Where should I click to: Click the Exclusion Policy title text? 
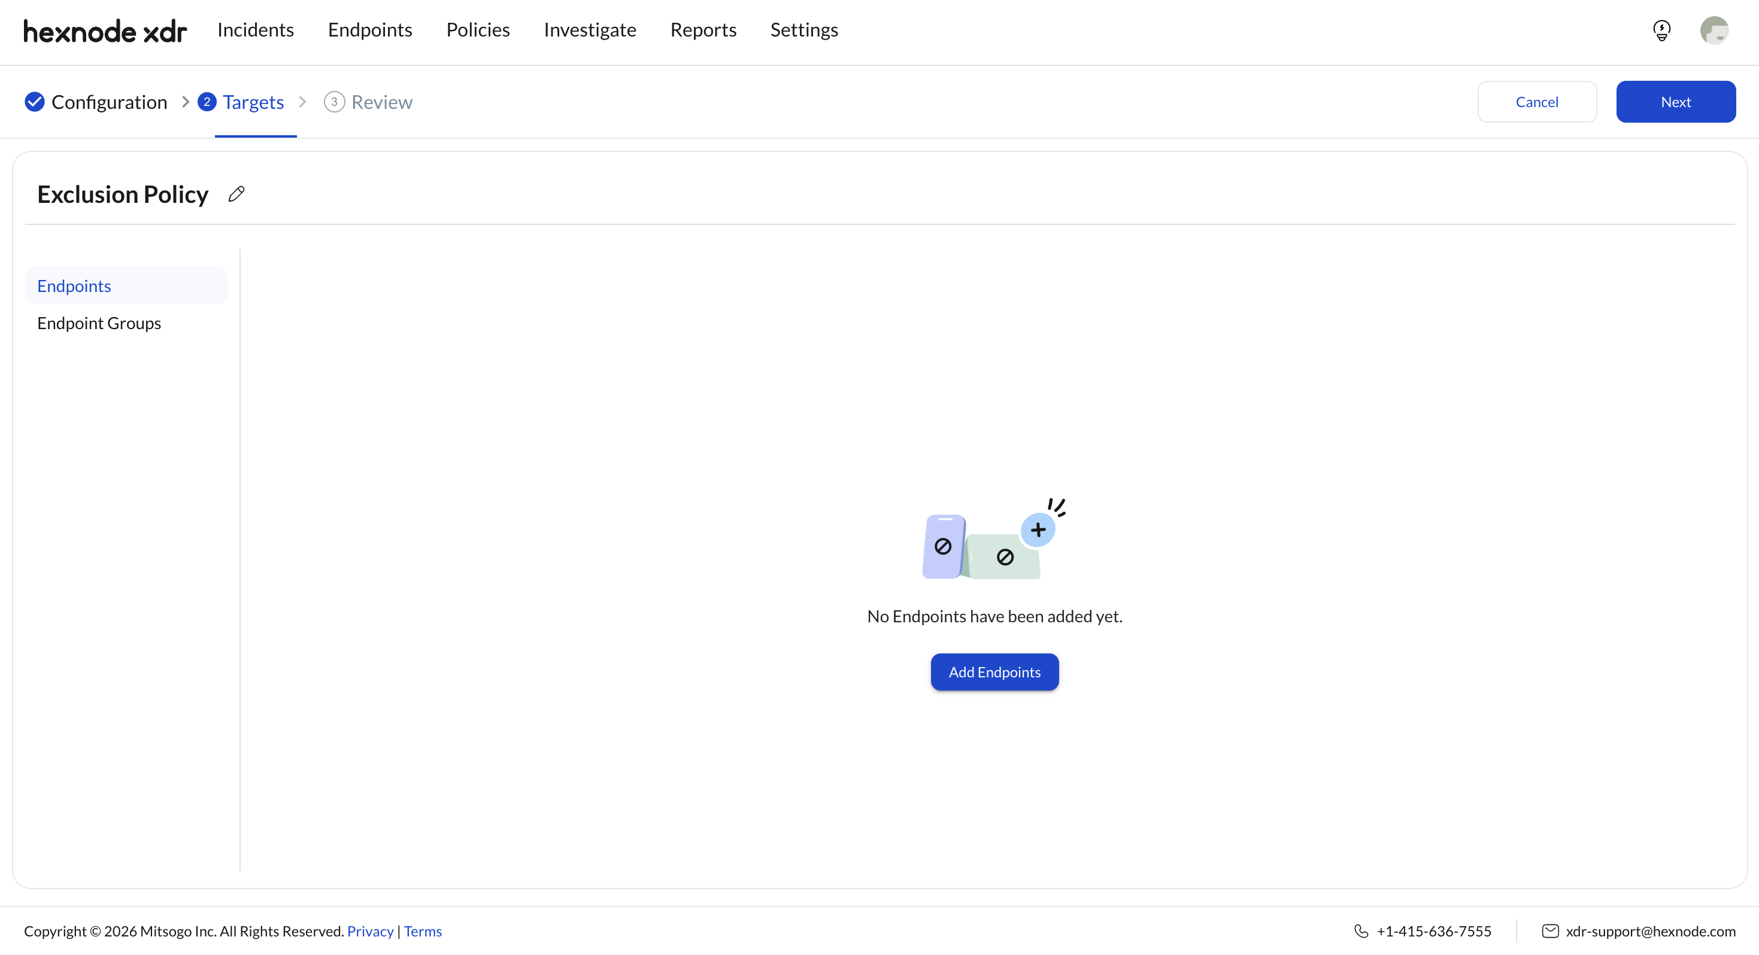(123, 194)
